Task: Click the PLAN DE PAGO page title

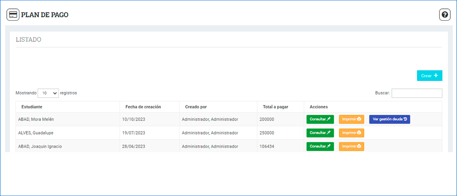Action: pyautogui.click(x=45, y=15)
